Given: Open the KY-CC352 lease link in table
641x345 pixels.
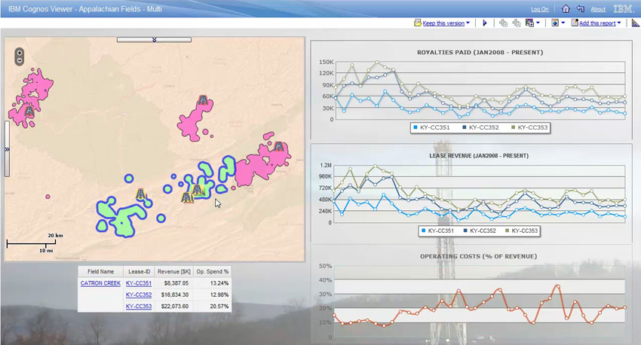Looking at the screenshot, I should click(x=139, y=295).
